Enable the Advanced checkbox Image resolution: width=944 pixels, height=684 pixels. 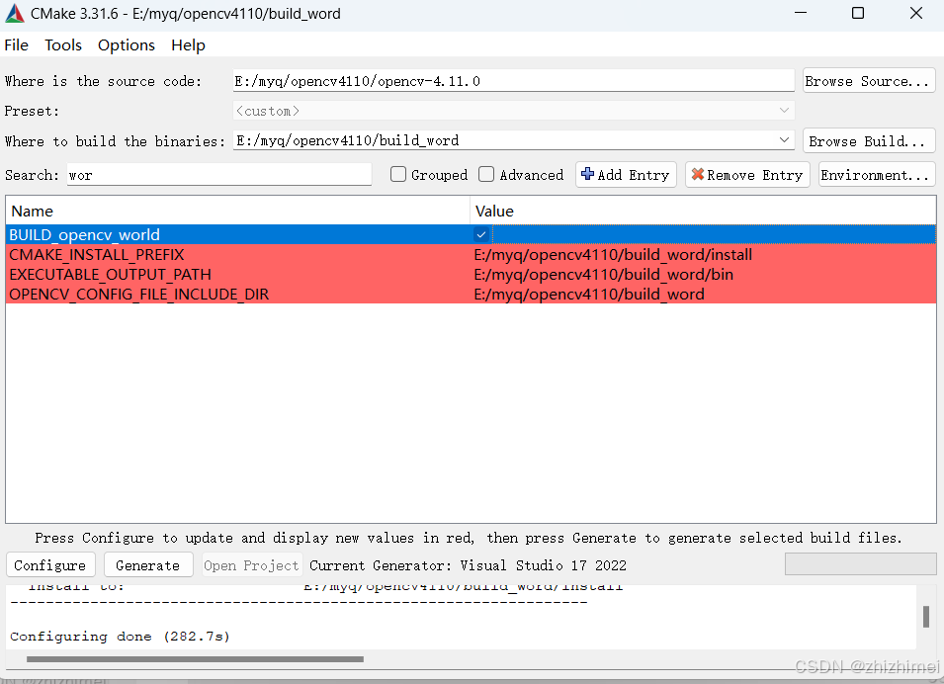pos(486,175)
